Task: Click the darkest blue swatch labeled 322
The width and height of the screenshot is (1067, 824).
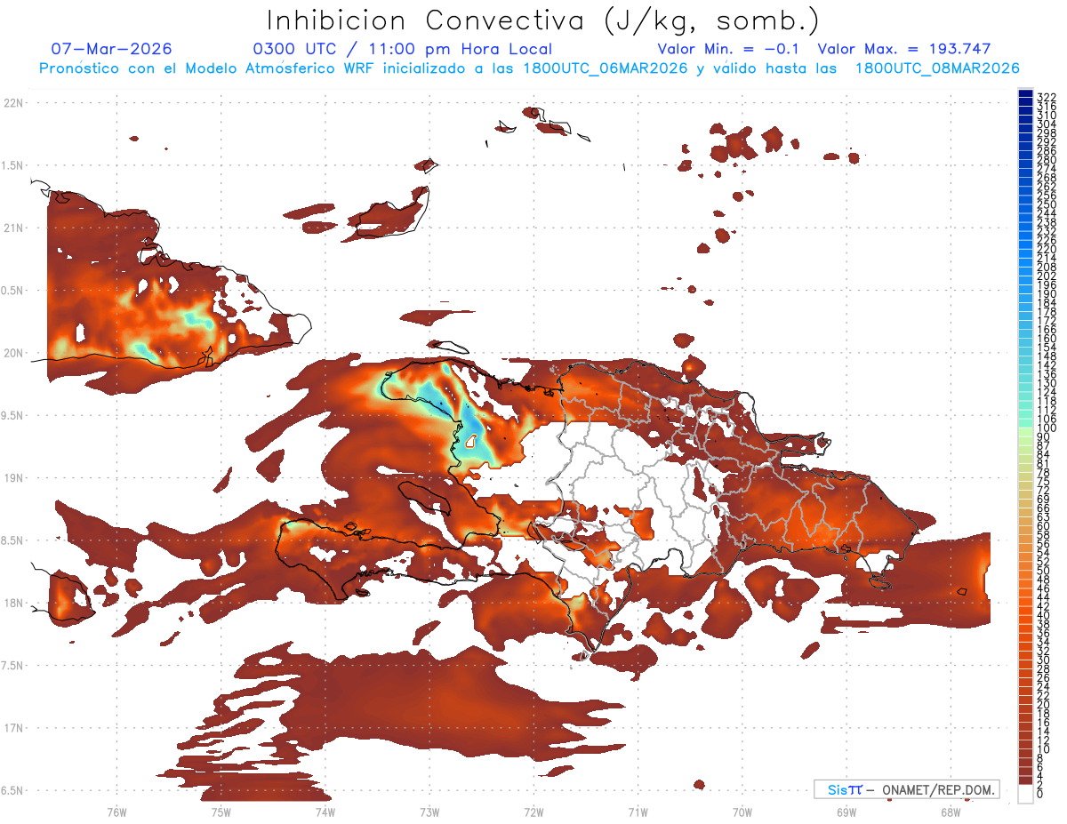Action: 1025,94
